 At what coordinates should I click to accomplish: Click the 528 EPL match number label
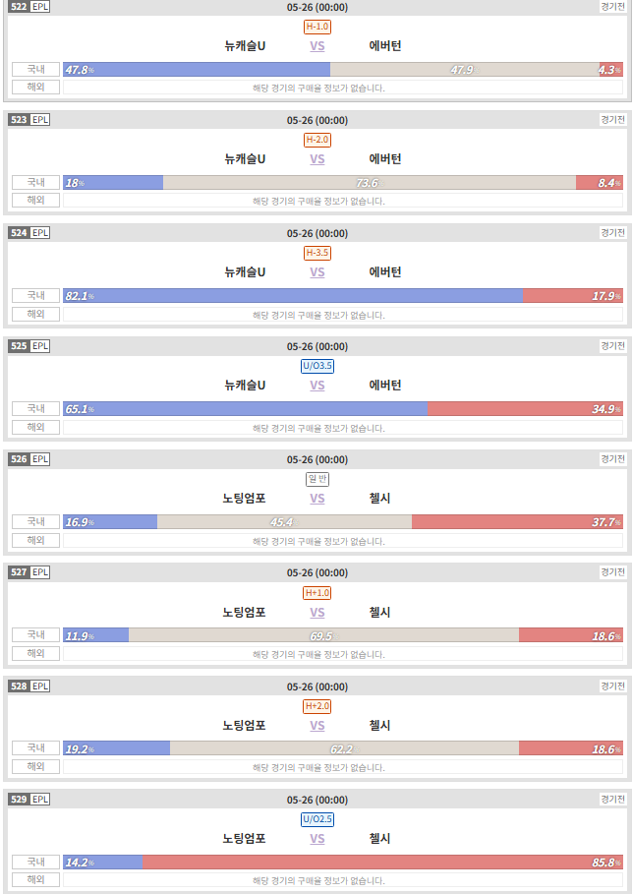(29, 685)
